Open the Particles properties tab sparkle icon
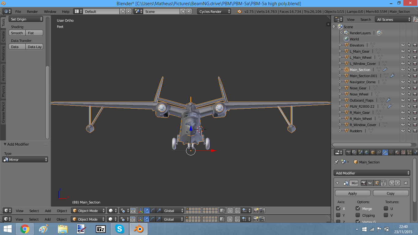The width and height of the screenshot is (418, 235). click(409, 152)
